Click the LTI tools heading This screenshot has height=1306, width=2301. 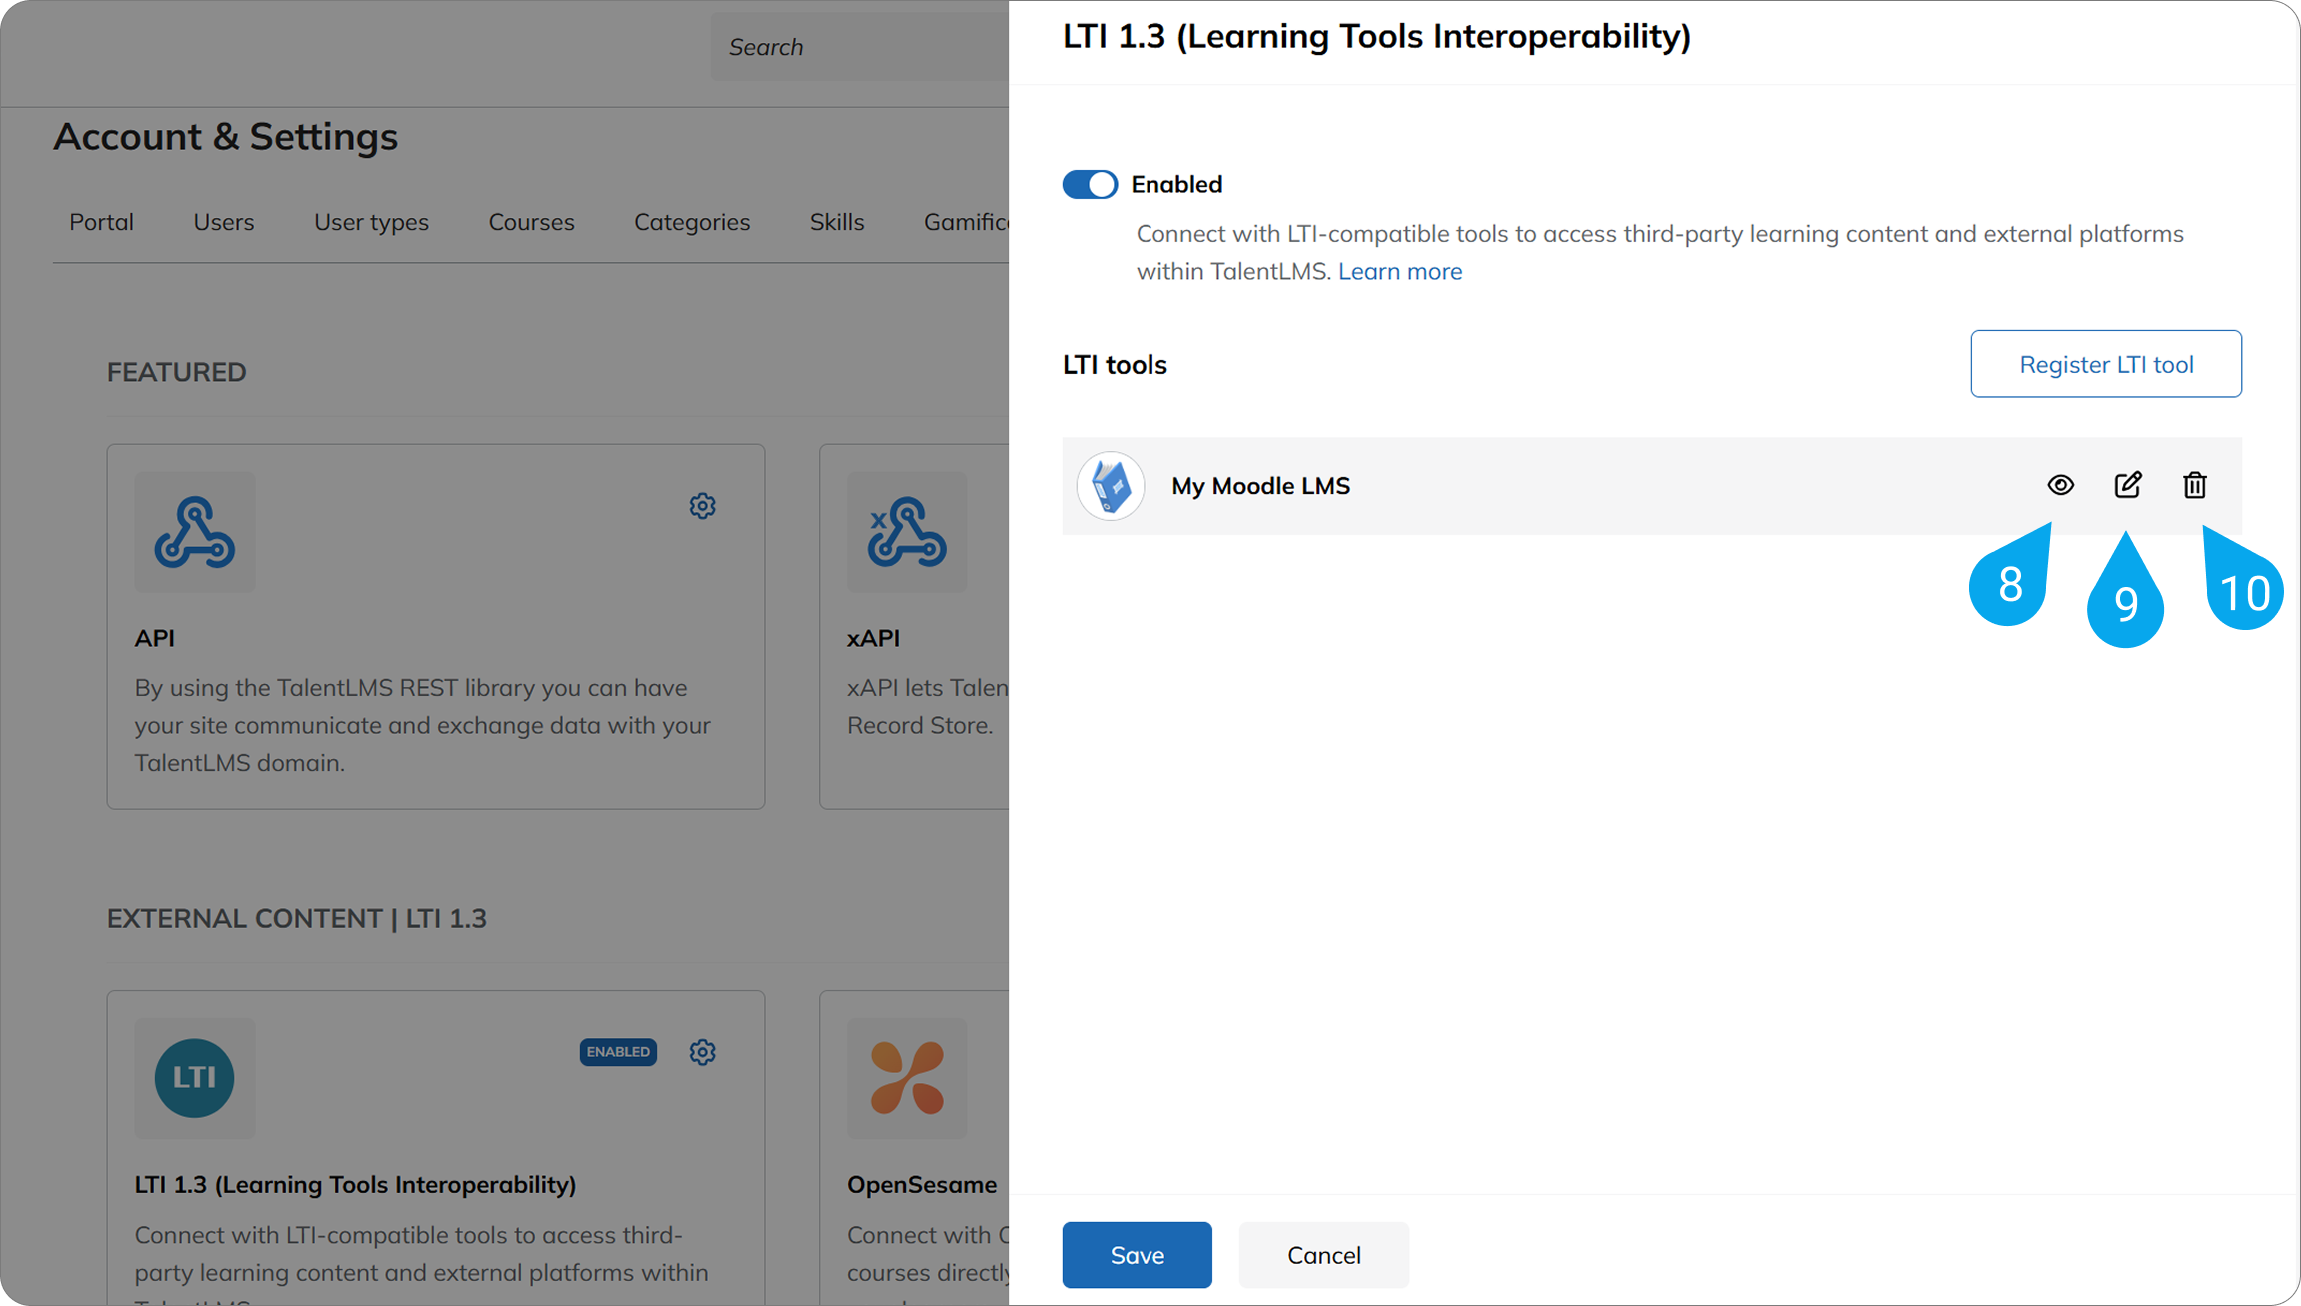pyautogui.click(x=1115, y=365)
